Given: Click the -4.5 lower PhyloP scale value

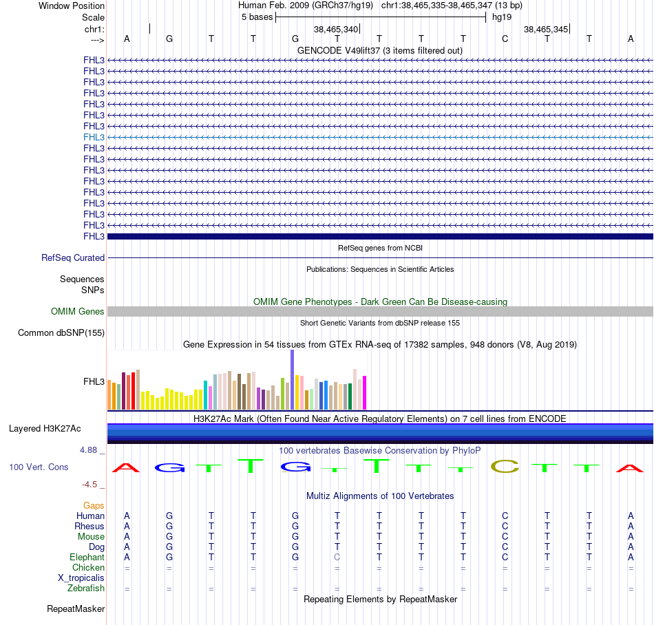Looking at the screenshot, I should [x=89, y=485].
